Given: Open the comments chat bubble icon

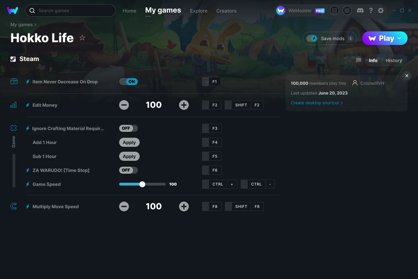Looking at the screenshot, I should tap(358, 60).
